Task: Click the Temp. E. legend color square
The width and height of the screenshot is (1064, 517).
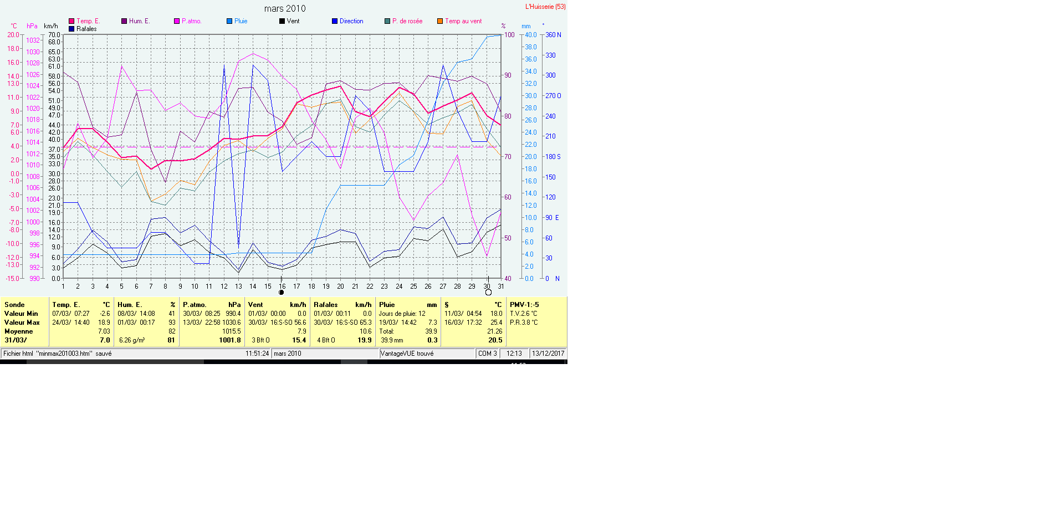Action: tap(71, 21)
